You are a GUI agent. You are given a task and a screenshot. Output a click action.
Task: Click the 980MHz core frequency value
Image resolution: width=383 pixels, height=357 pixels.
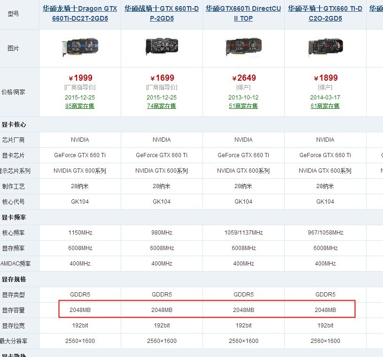[162, 233]
